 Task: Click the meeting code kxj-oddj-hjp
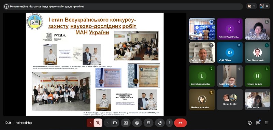coord(24,123)
